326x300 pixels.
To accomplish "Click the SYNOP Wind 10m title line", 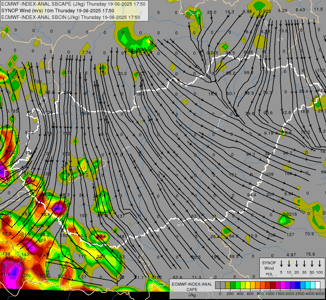I will pyautogui.click(x=58, y=11).
